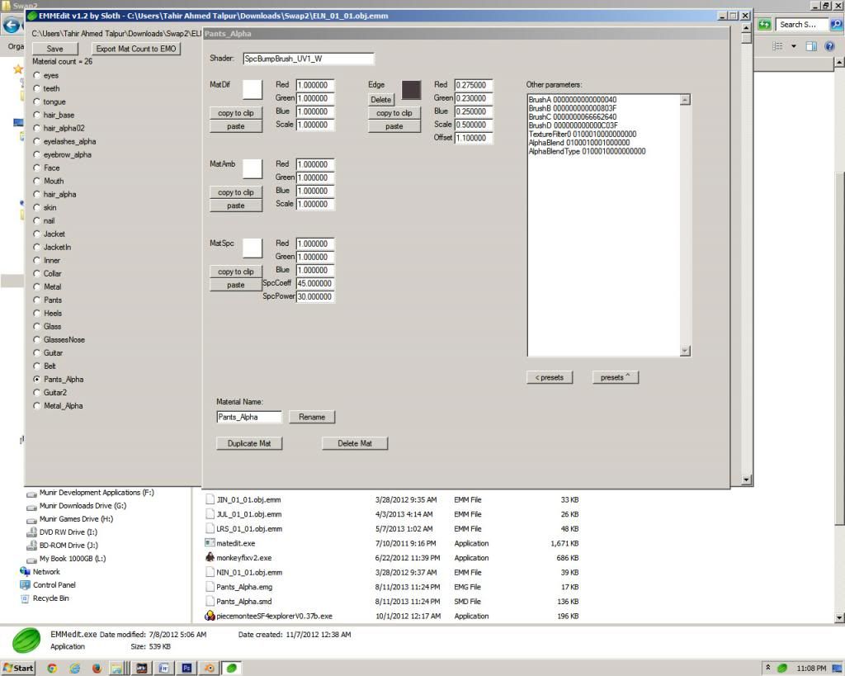
Task: Switch to Windows Explorer taskbar icon
Action: click(x=117, y=669)
